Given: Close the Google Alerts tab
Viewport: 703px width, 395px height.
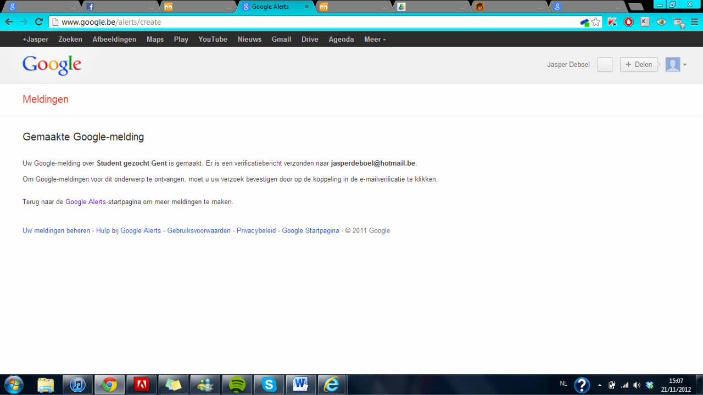Looking at the screenshot, I should [x=306, y=7].
